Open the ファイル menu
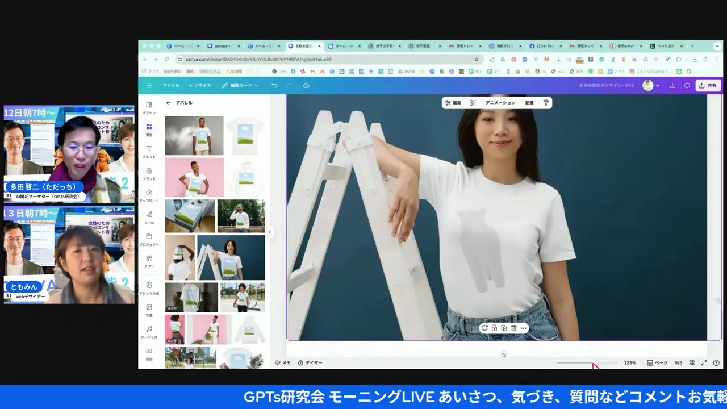Screen dimensions: 727x409 pyautogui.click(x=170, y=85)
